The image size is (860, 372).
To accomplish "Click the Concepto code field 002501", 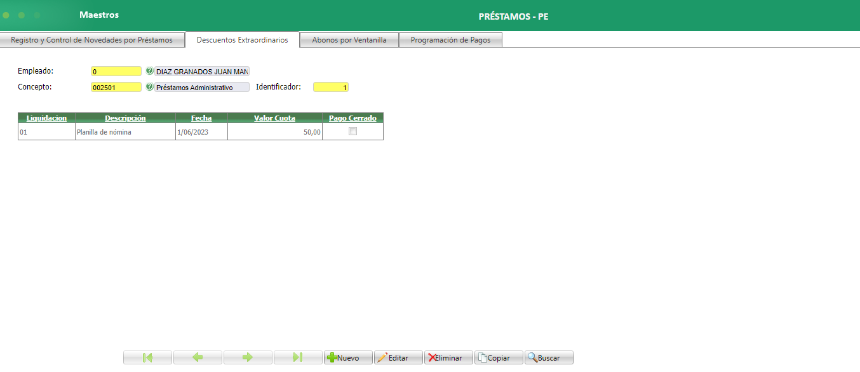I will pyautogui.click(x=116, y=88).
